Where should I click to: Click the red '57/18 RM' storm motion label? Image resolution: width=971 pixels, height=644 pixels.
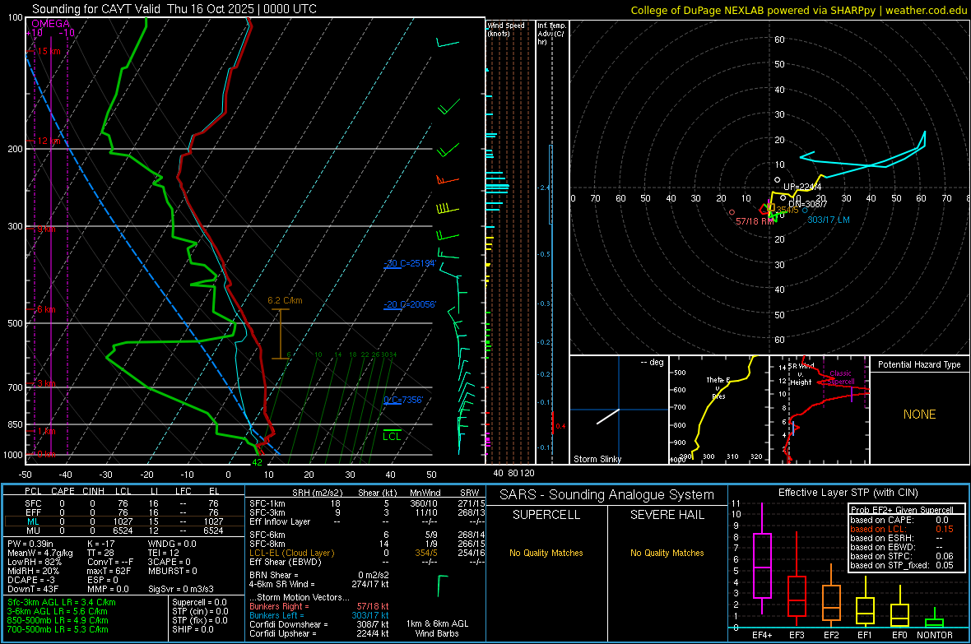pyautogui.click(x=755, y=221)
